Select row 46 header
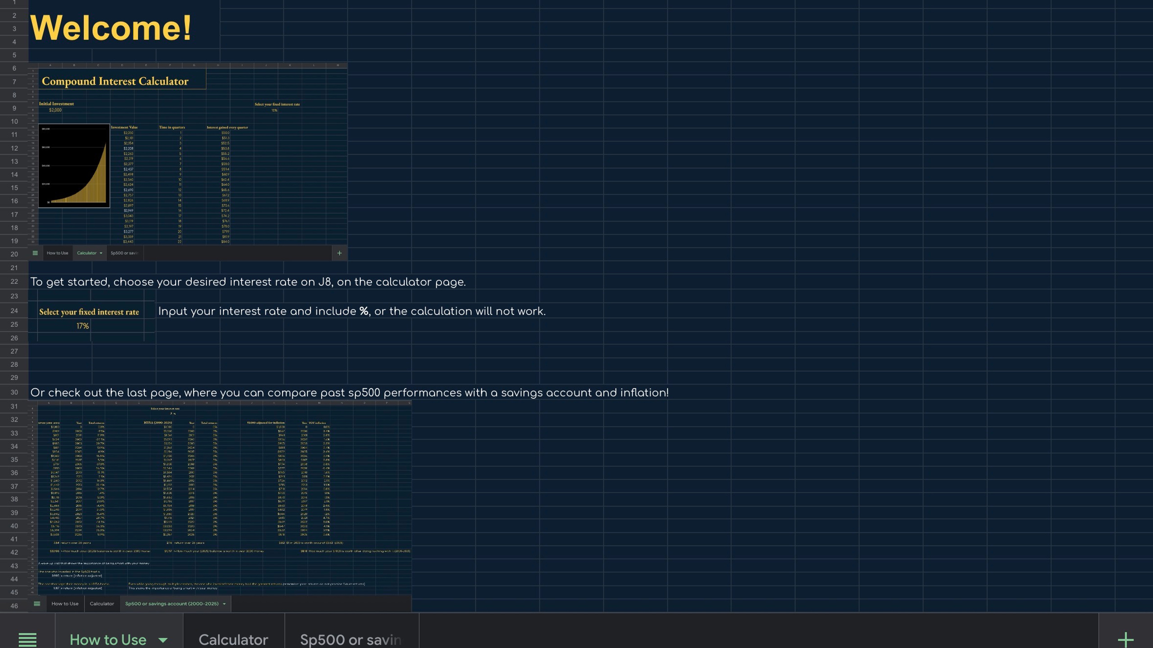The height and width of the screenshot is (648, 1153). (x=14, y=606)
